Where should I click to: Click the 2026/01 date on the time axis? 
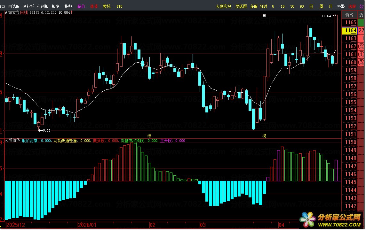click(87, 225)
